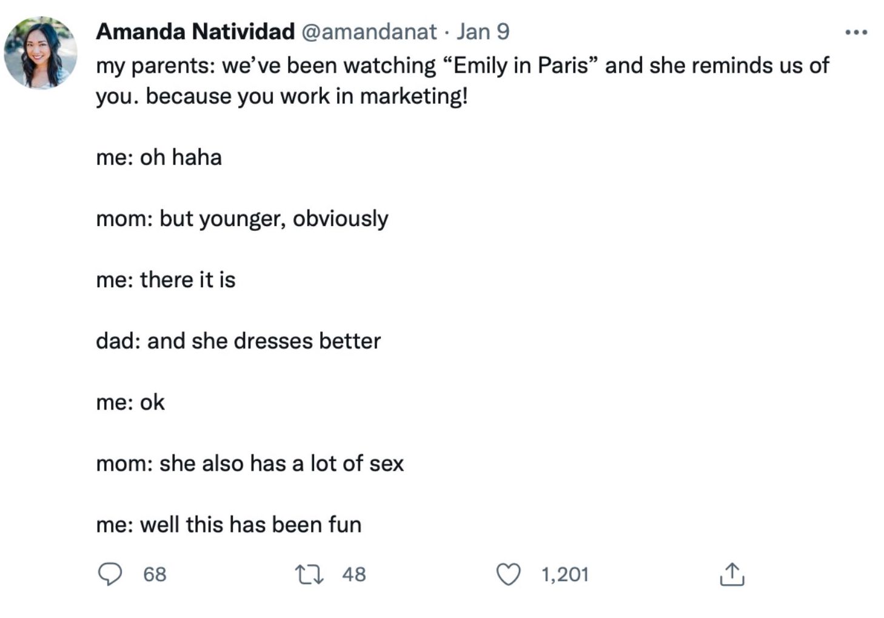Click the share upload icon
The image size is (884, 618).
[x=731, y=574]
